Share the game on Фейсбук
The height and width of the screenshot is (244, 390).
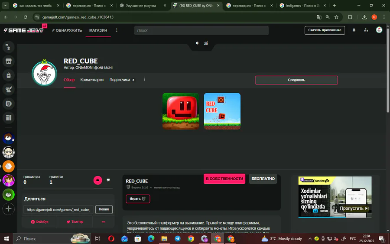[x=39, y=221]
